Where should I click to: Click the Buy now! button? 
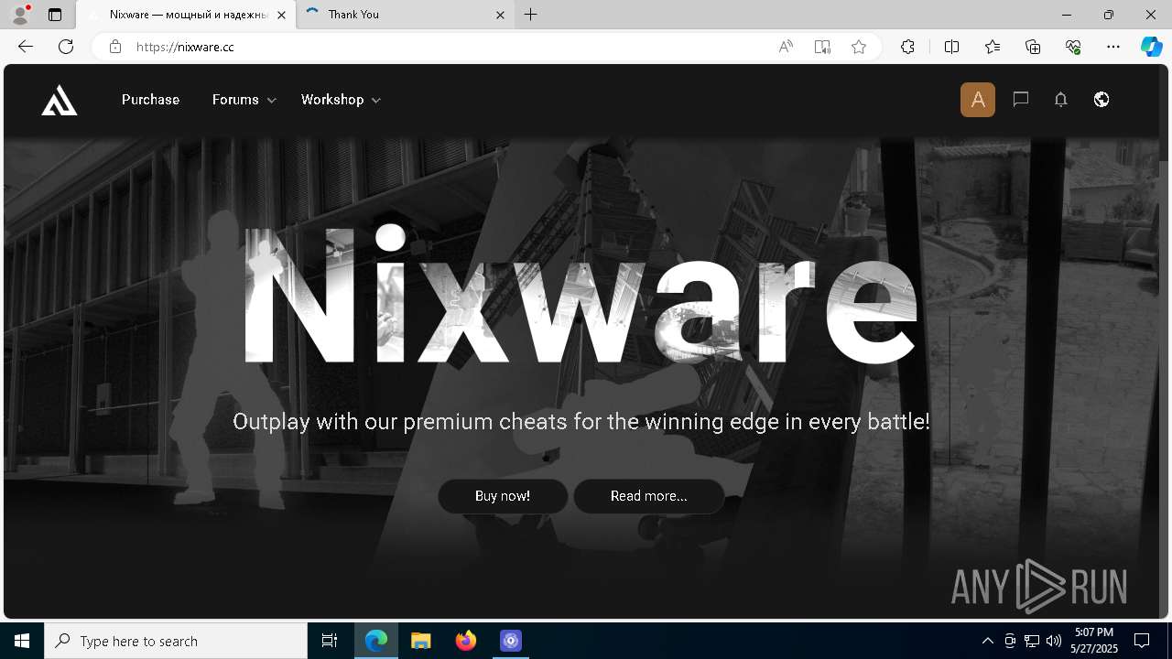point(503,496)
